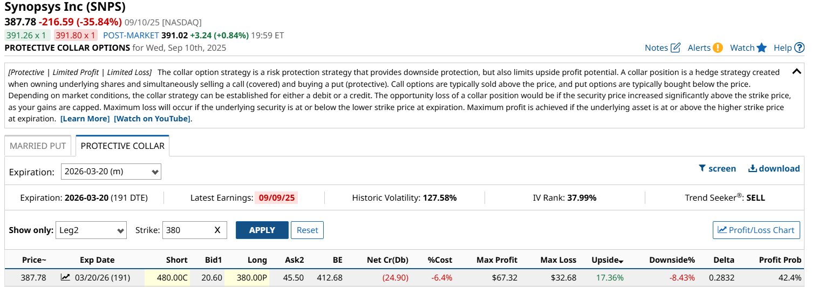Screen dimensions: 818x287
Task: Switch to the Married Put tab
Action: click(38, 146)
